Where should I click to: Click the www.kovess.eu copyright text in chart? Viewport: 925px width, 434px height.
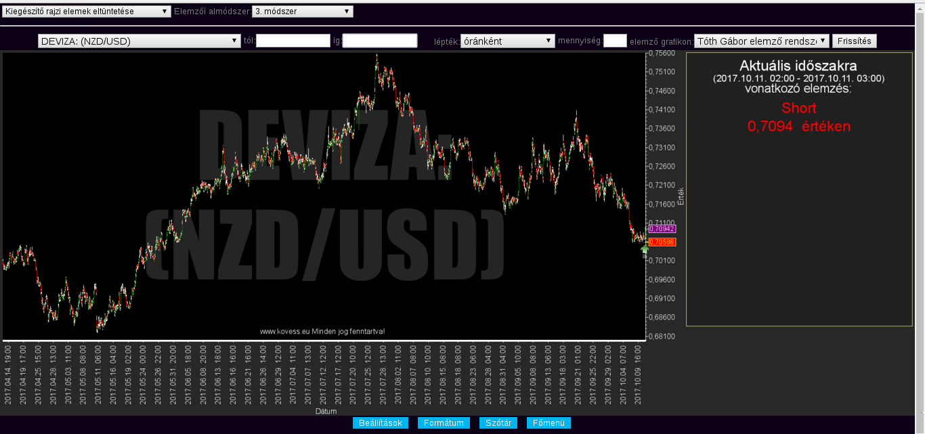point(323,331)
